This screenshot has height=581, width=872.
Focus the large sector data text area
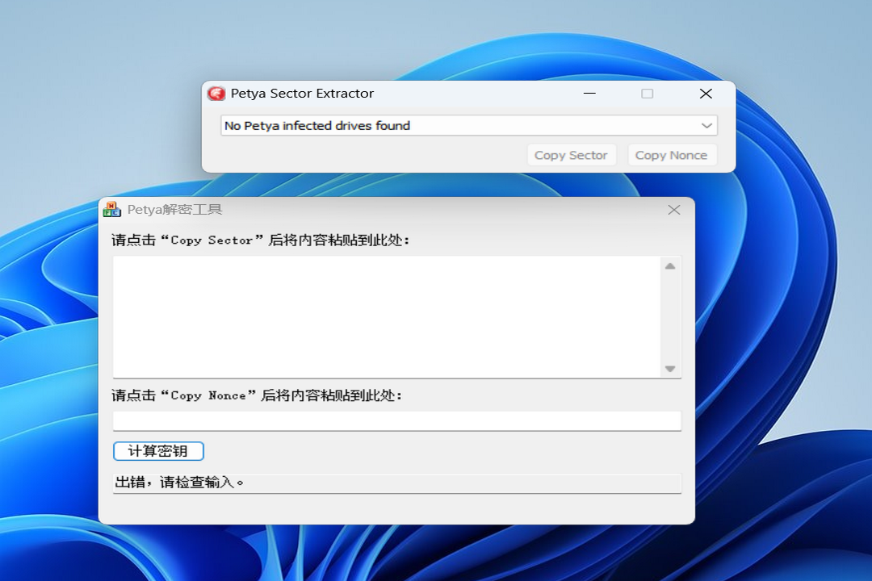386,316
